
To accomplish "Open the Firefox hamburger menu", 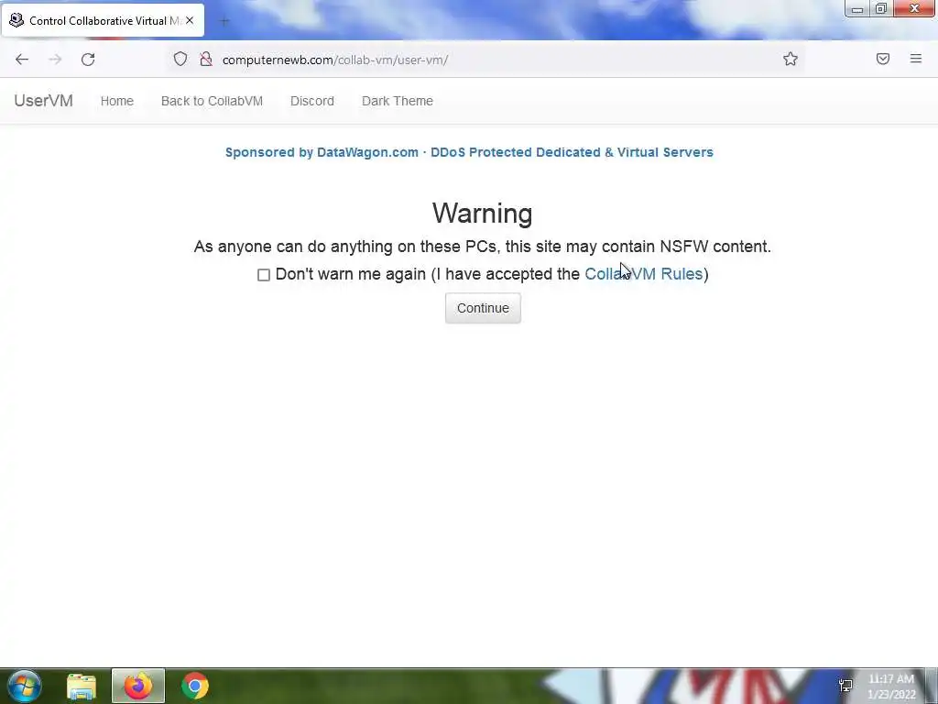I will (916, 59).
